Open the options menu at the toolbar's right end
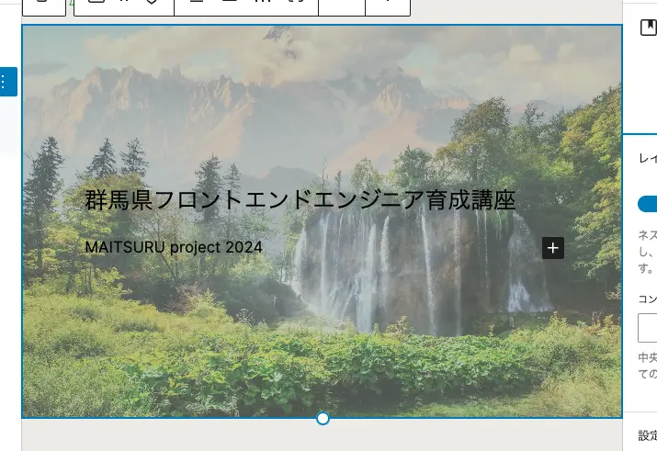 [x=388, y=4]
